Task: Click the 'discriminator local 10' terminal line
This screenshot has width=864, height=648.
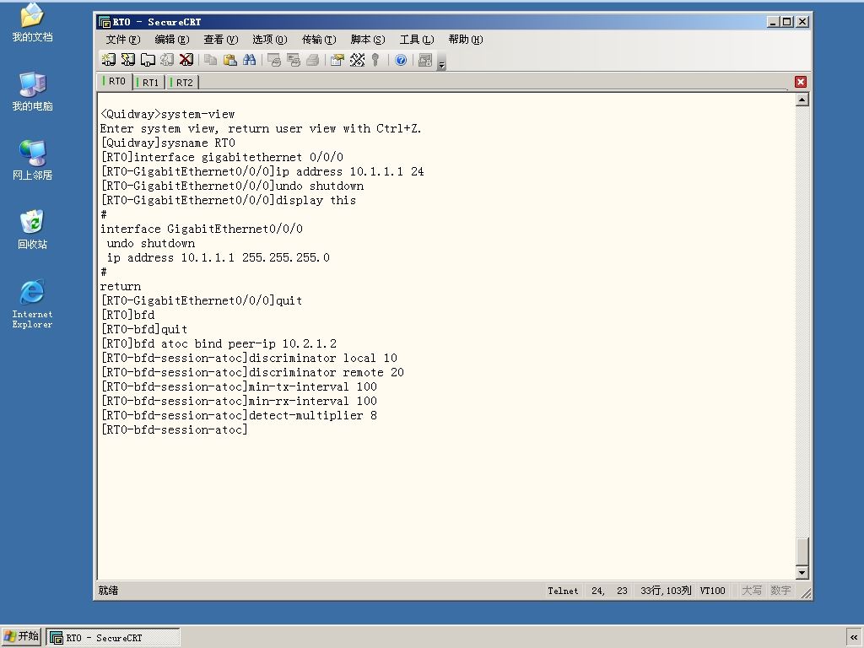Action: [x=249, y=358]
